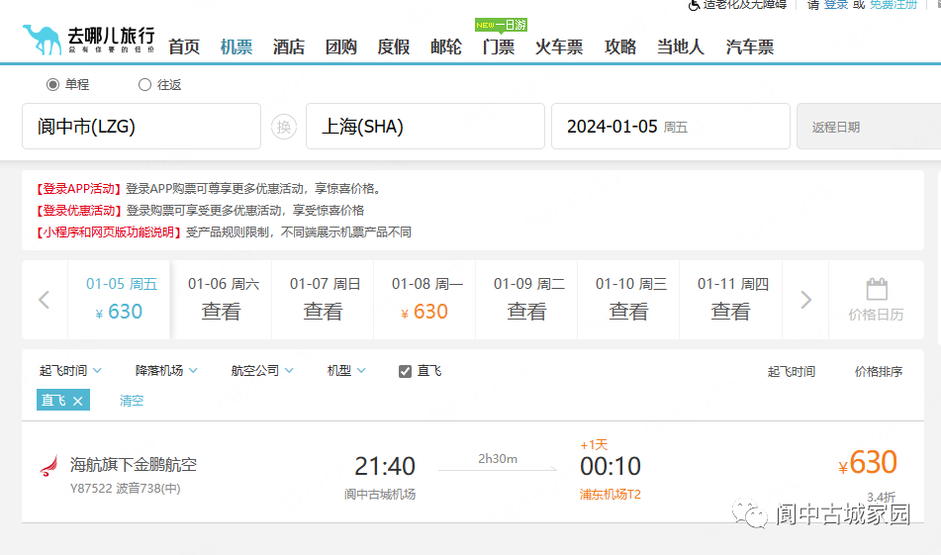
Task: Select the 01-10 周三 date tab
Action: (x=628, y=300)
